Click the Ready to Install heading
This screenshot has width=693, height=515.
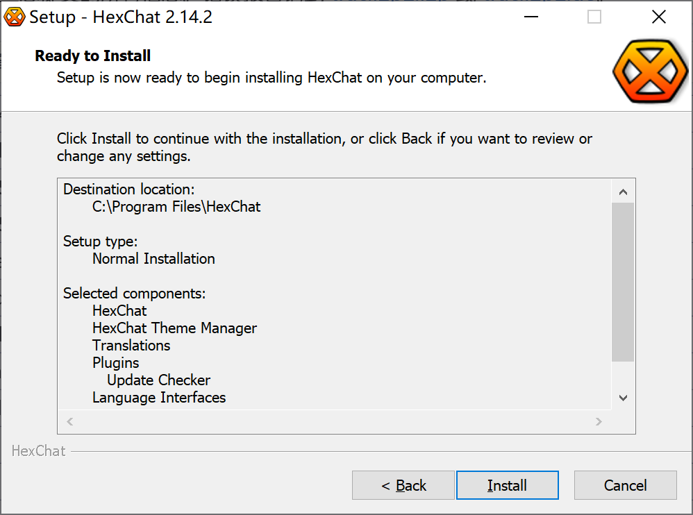coord(93,56)
